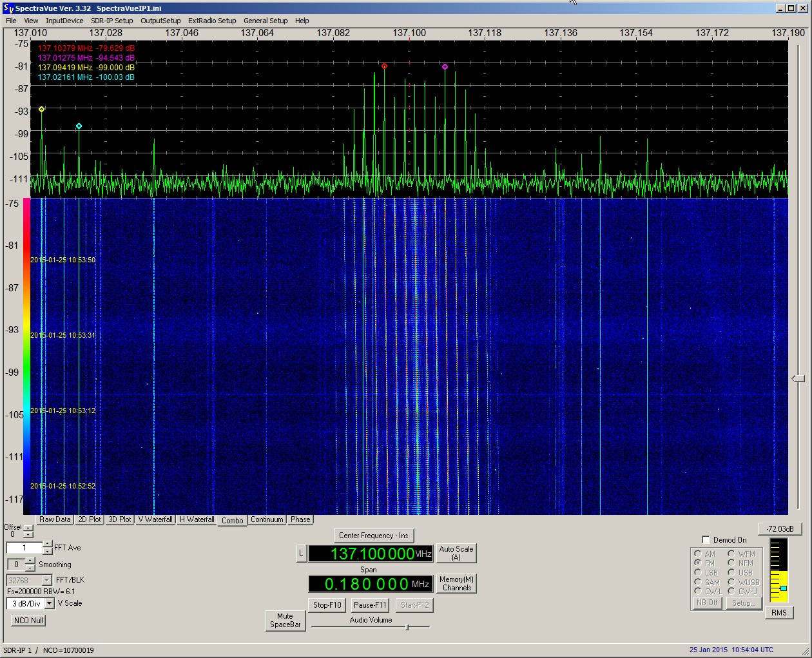The height and width of the screenshot is (658, 812).
Task: Select the USB demodulation radio button
Action: (x=731, y=572)
